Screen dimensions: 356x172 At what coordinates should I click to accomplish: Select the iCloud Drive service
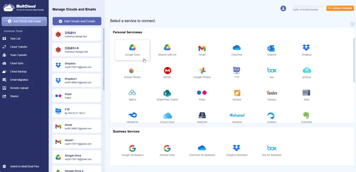point(168,116)
